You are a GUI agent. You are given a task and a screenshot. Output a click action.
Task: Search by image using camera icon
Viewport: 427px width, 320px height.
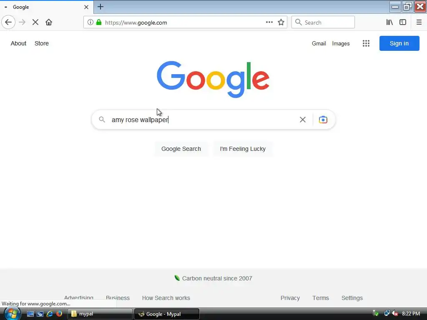click(323, 120)
